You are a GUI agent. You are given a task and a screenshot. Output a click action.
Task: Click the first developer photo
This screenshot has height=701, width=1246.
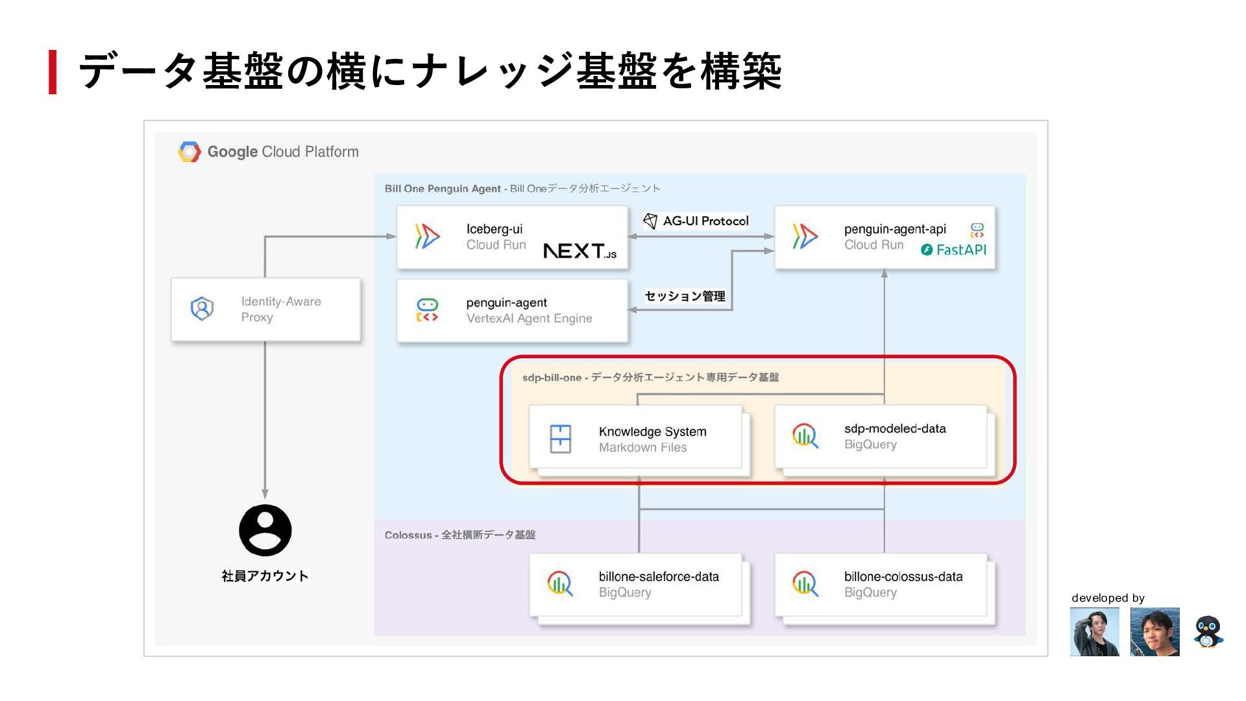coord(1094,632)
